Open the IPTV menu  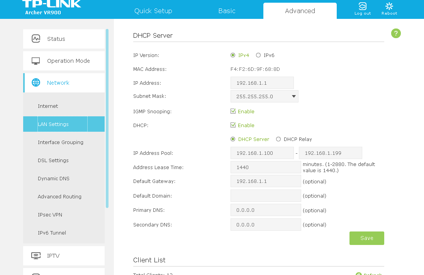(x=64, y=256)
